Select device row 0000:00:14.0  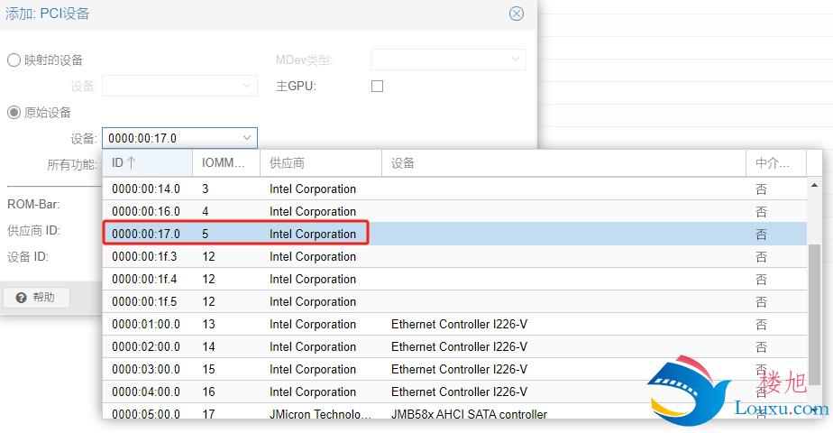(454, 189)
